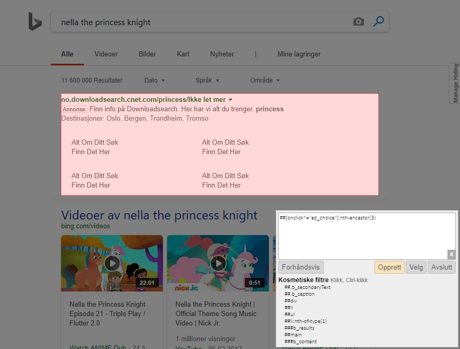The image size is (460, 349).
Task: Click the Velg pick button
Action: pyautogui.click(x=416, y=267)
